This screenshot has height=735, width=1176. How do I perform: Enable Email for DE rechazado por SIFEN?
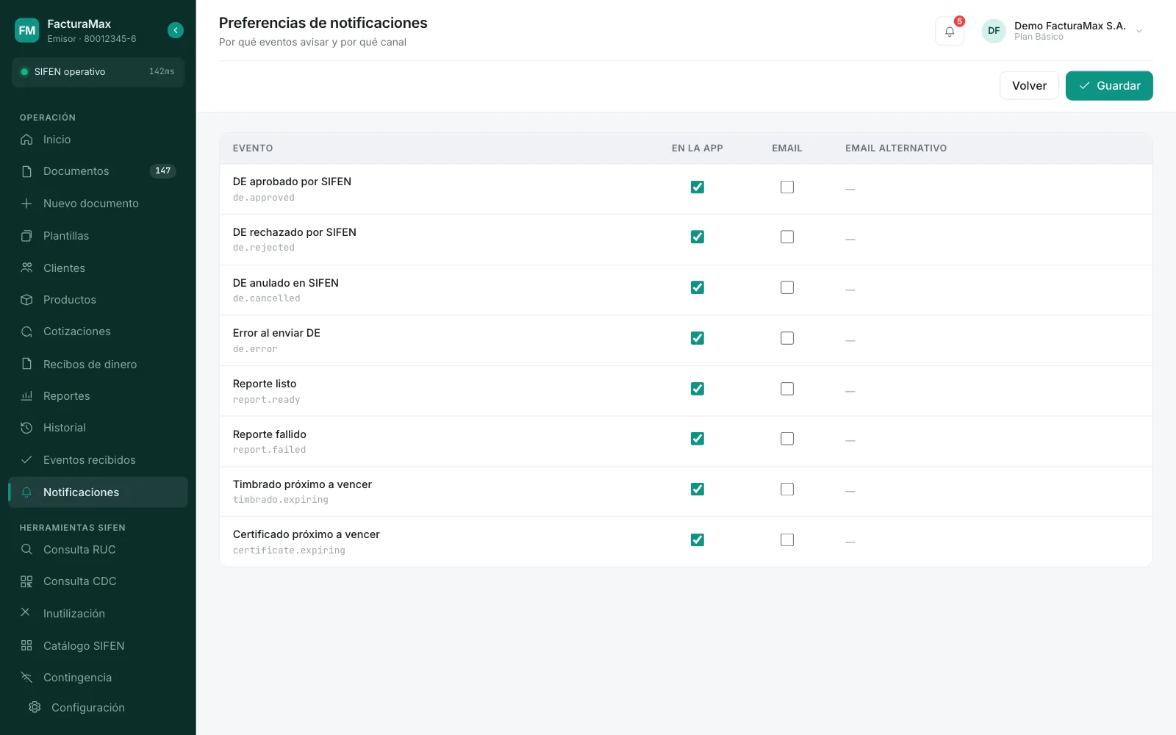click(787, 237)
